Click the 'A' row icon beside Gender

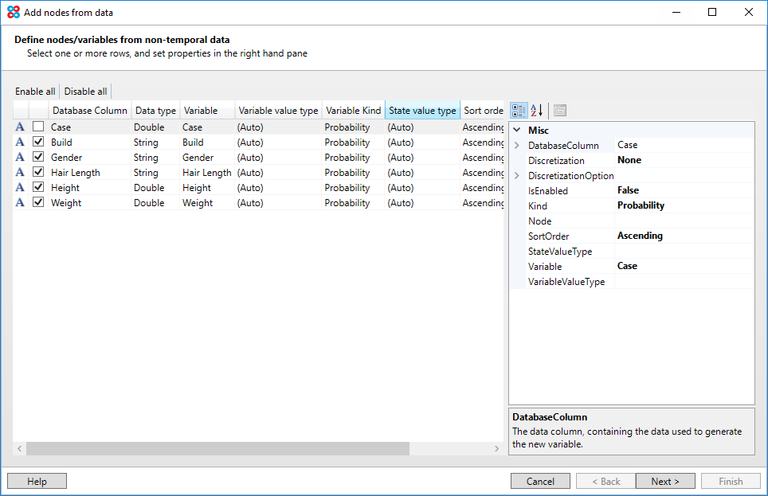pos(20,158)
